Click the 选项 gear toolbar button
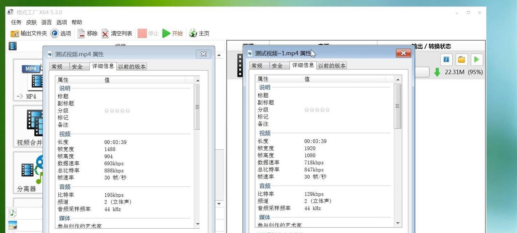The height and width of the screenshot is (233, 517). pyautogui.click(x=60, y=33)
